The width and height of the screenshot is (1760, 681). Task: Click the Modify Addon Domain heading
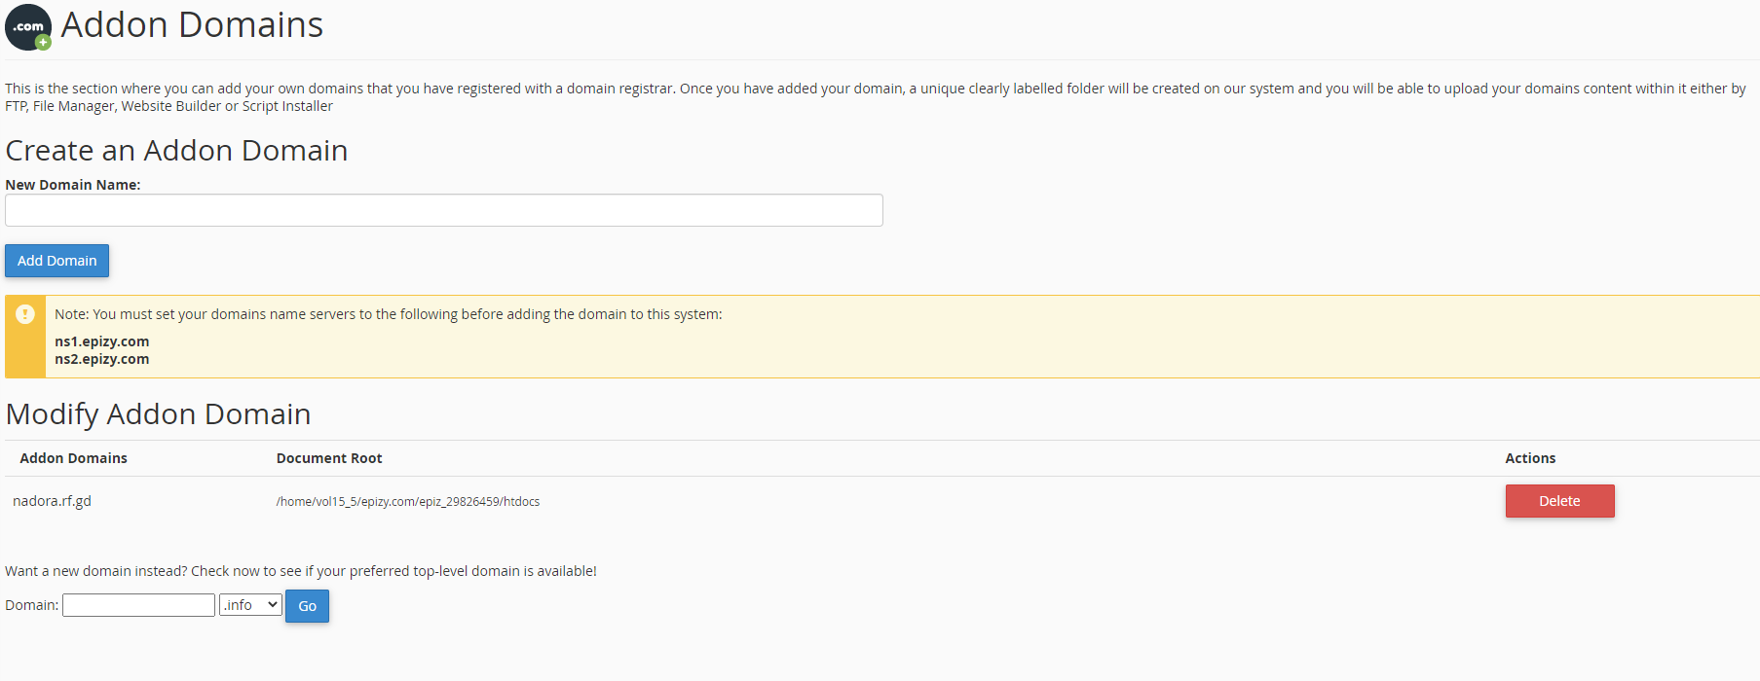click(x=158, y=414)
